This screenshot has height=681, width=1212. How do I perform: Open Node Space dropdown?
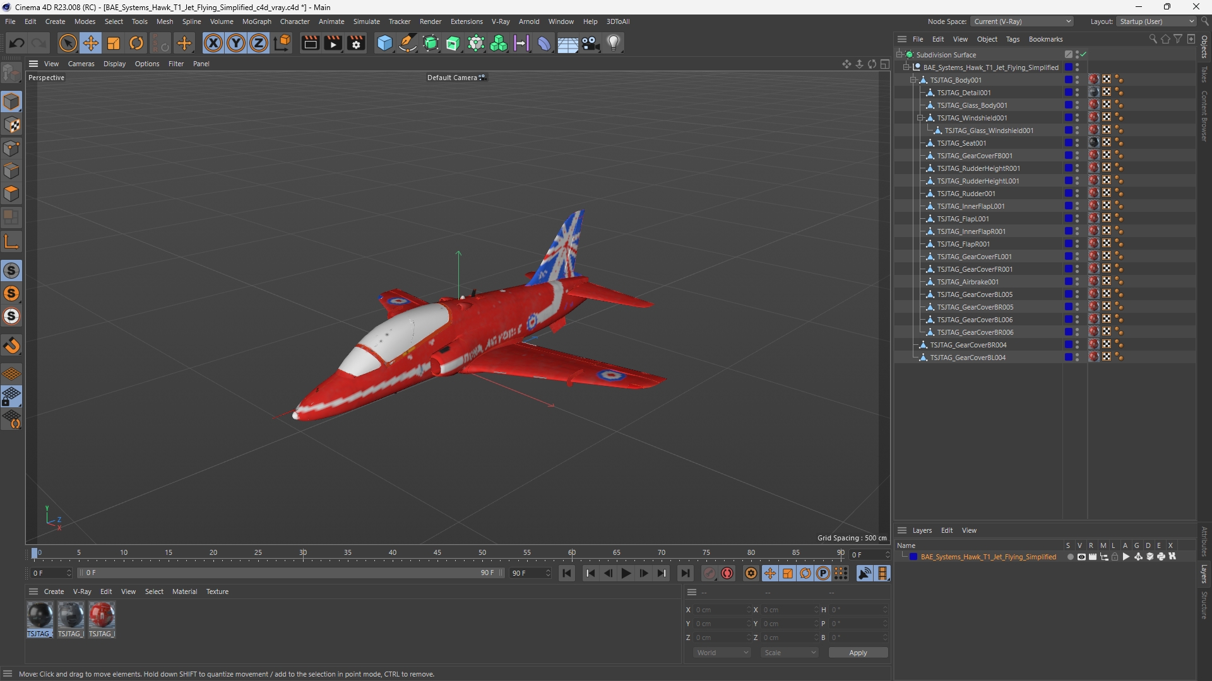[1022, 21]
